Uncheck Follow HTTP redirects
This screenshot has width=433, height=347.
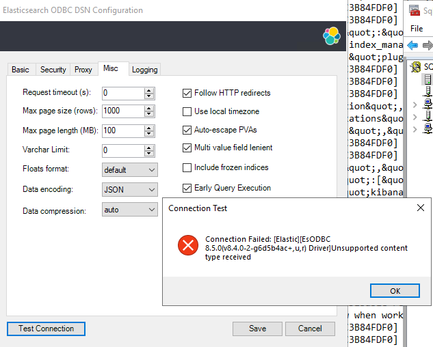187,93
